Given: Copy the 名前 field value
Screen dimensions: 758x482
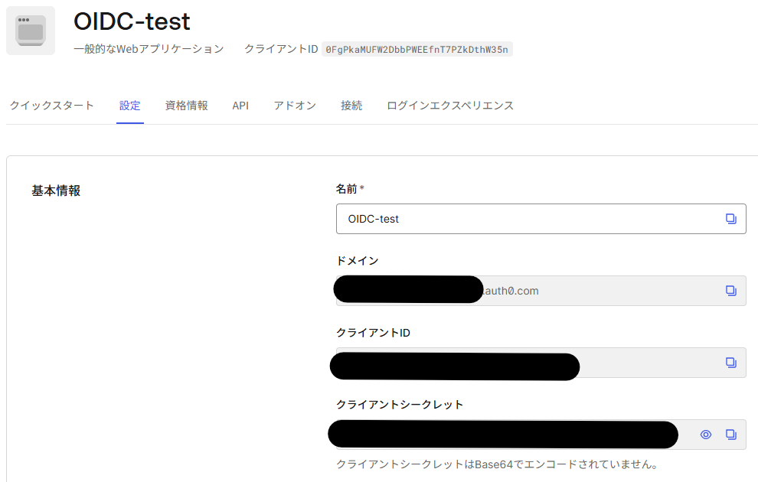Looking at the screenshot, I should tap(730, 219).
